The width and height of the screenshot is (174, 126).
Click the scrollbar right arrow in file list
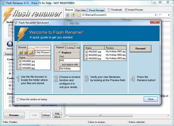[168, 115]
